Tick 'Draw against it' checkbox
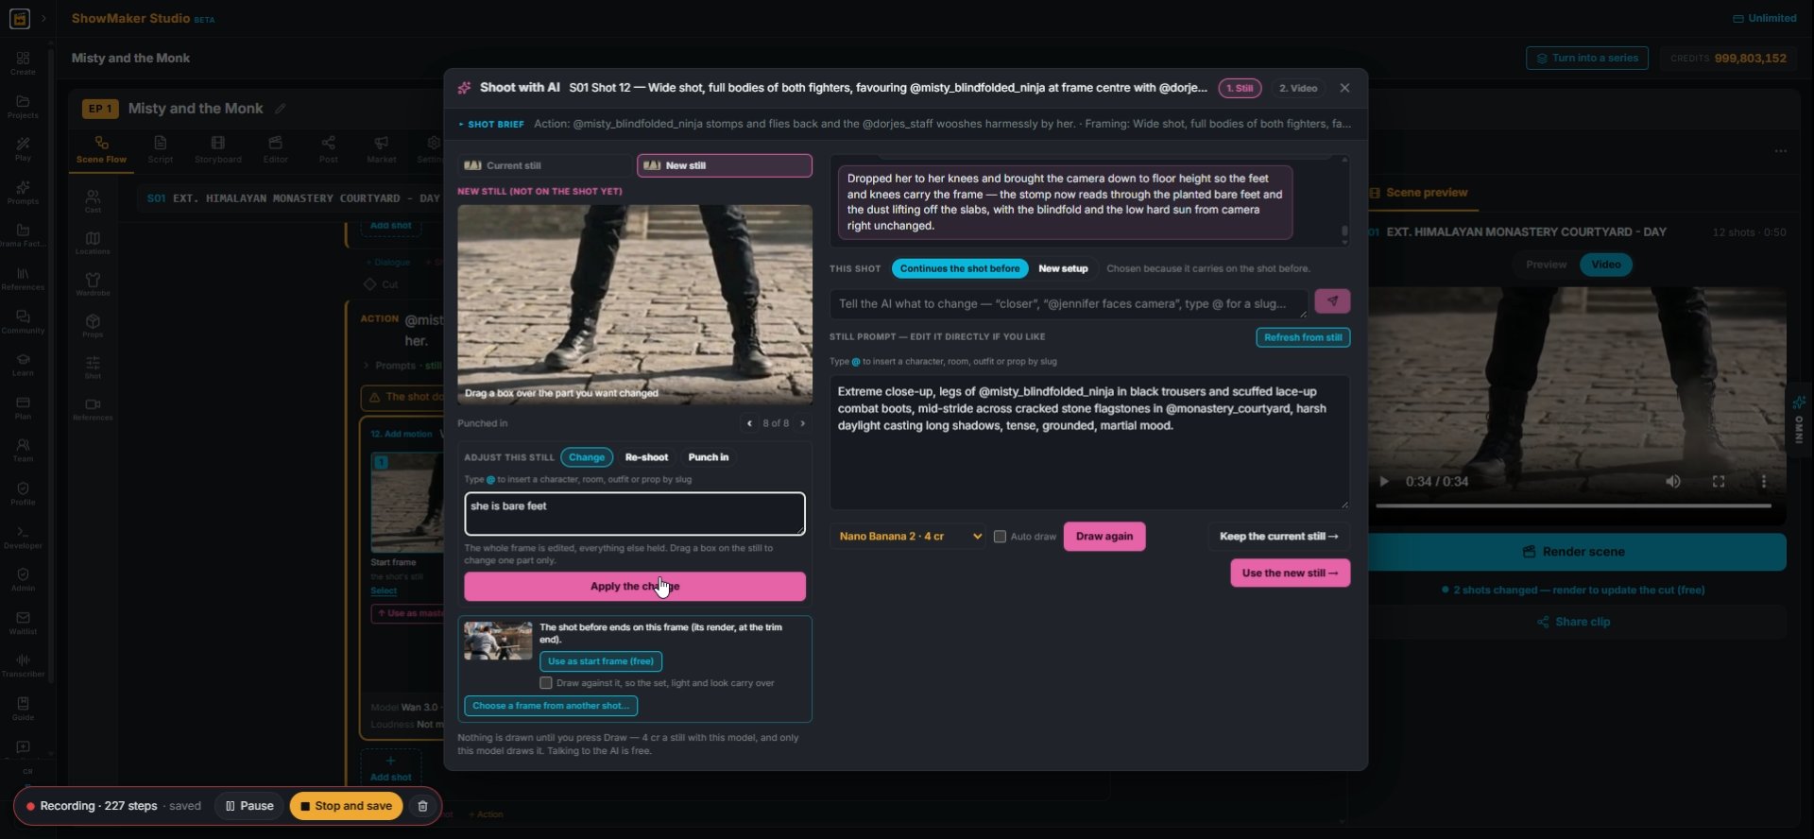Viewport: 1814px width, 839px height. tap(546, 683)
